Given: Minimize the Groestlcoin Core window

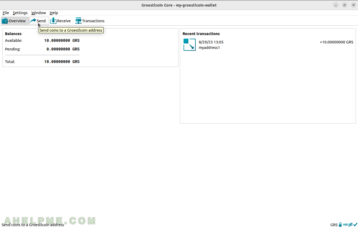Looking at the screenshot, I should coord(336,5).
